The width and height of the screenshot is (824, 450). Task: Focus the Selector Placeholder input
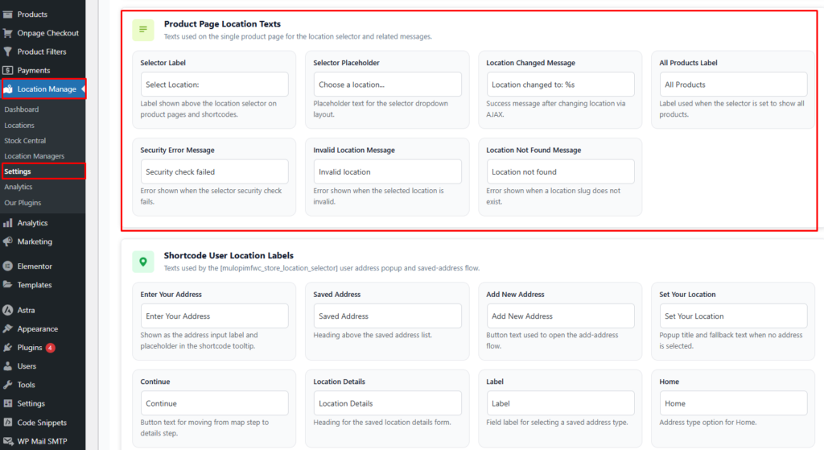tap(387, 85)
